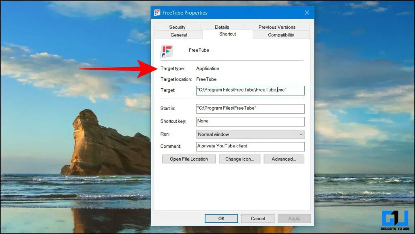Screen dimensions: 415x234
Task: Open the Run window mode dropdown
Action: point(250,134)
